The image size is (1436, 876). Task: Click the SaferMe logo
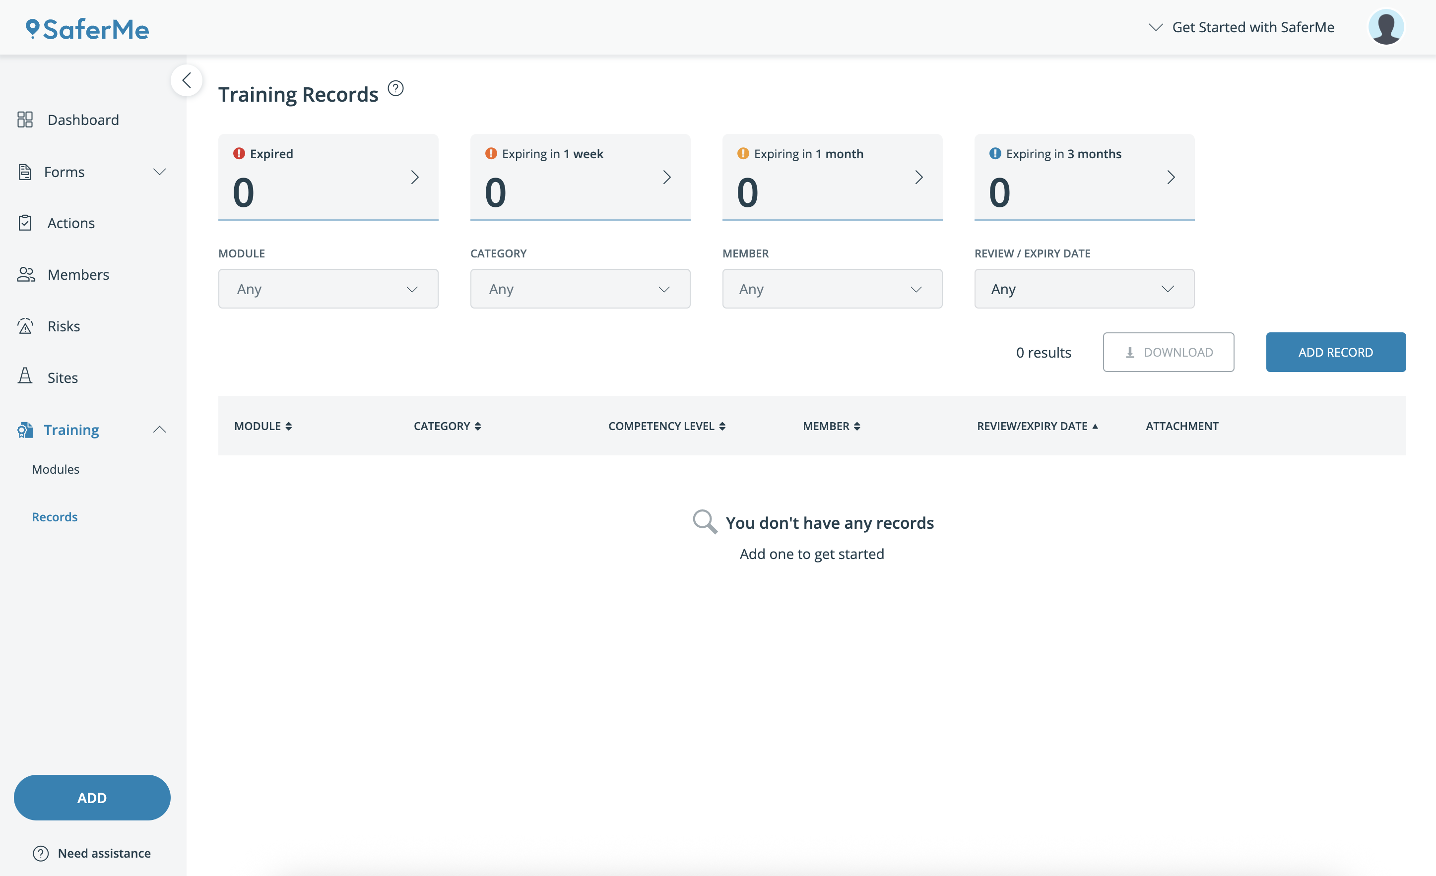[x=87, y=29]
